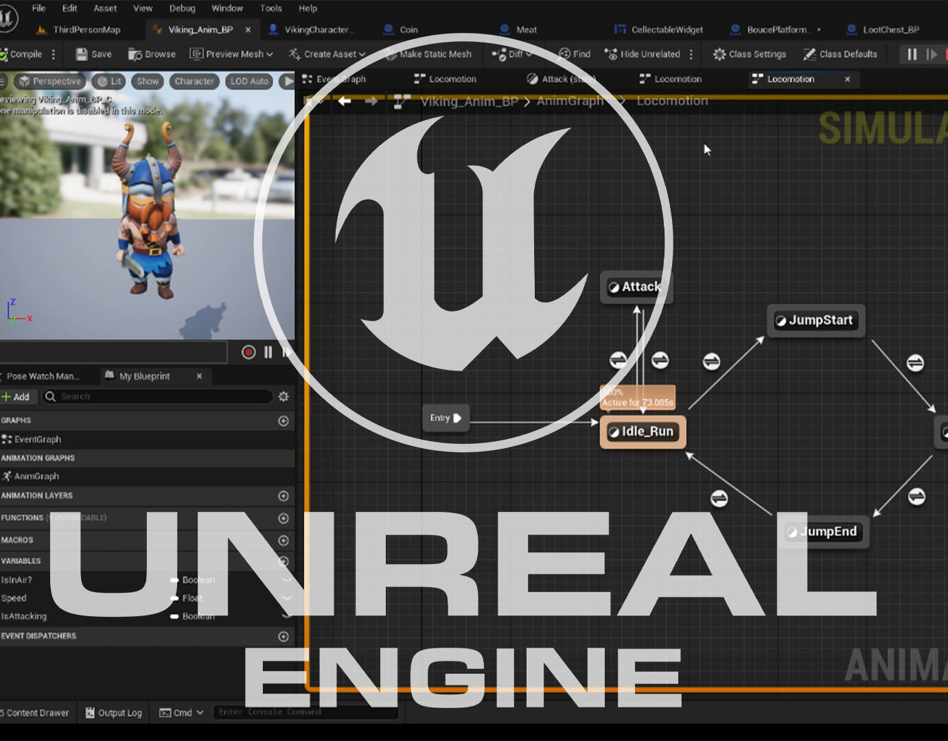The height and width of the screenshot is (741, 948).
Task: Open the Create Asset dropdown
Action: click(x=327, y=54)
